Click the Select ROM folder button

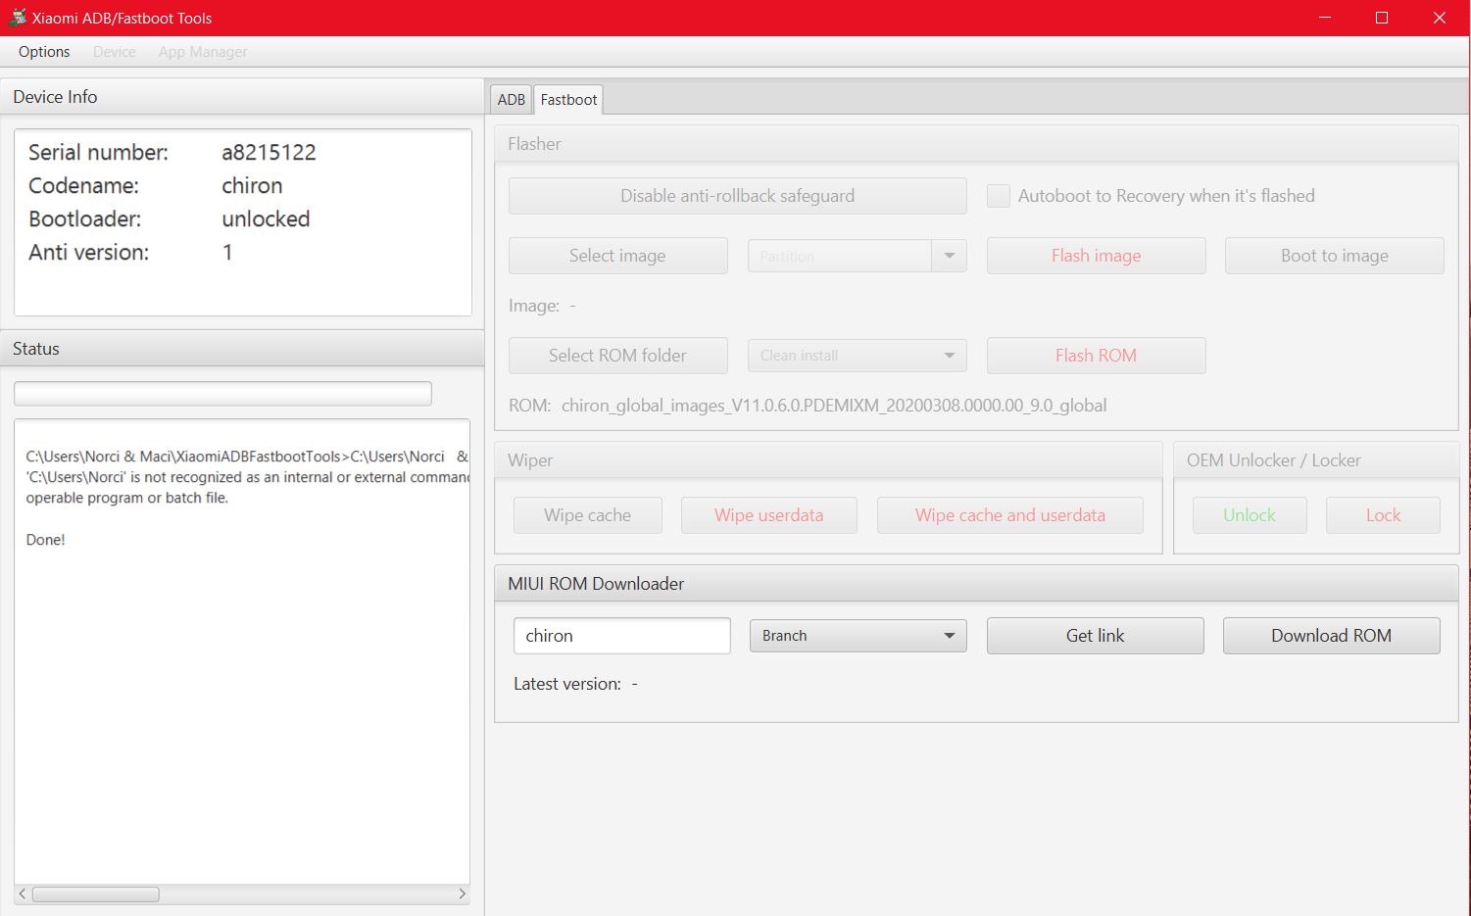pyautogui.click(x=617, y=356)
